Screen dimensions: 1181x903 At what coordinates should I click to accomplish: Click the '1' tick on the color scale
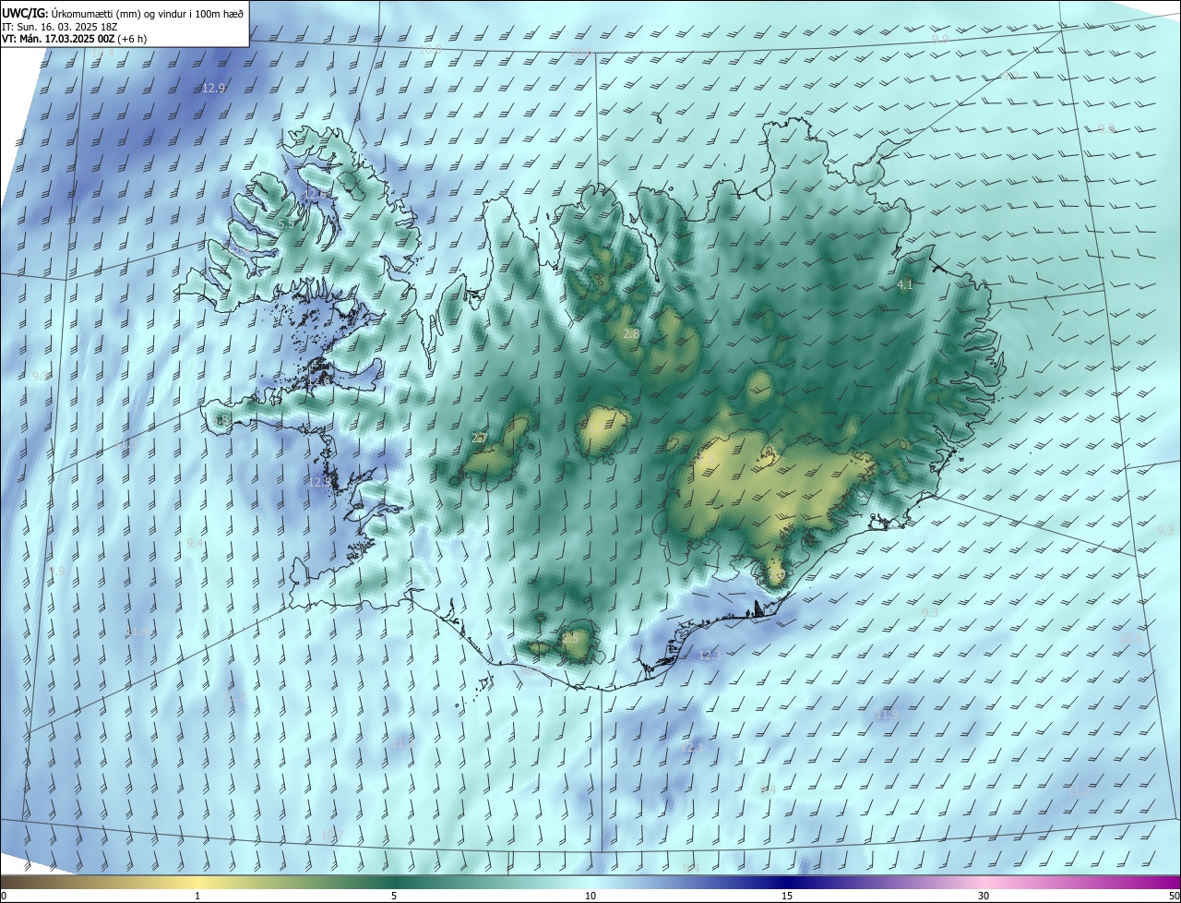pos(197,897)
